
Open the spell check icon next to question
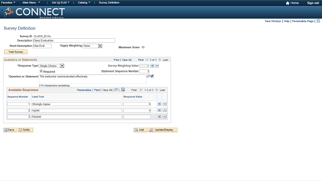click(152, 76)
